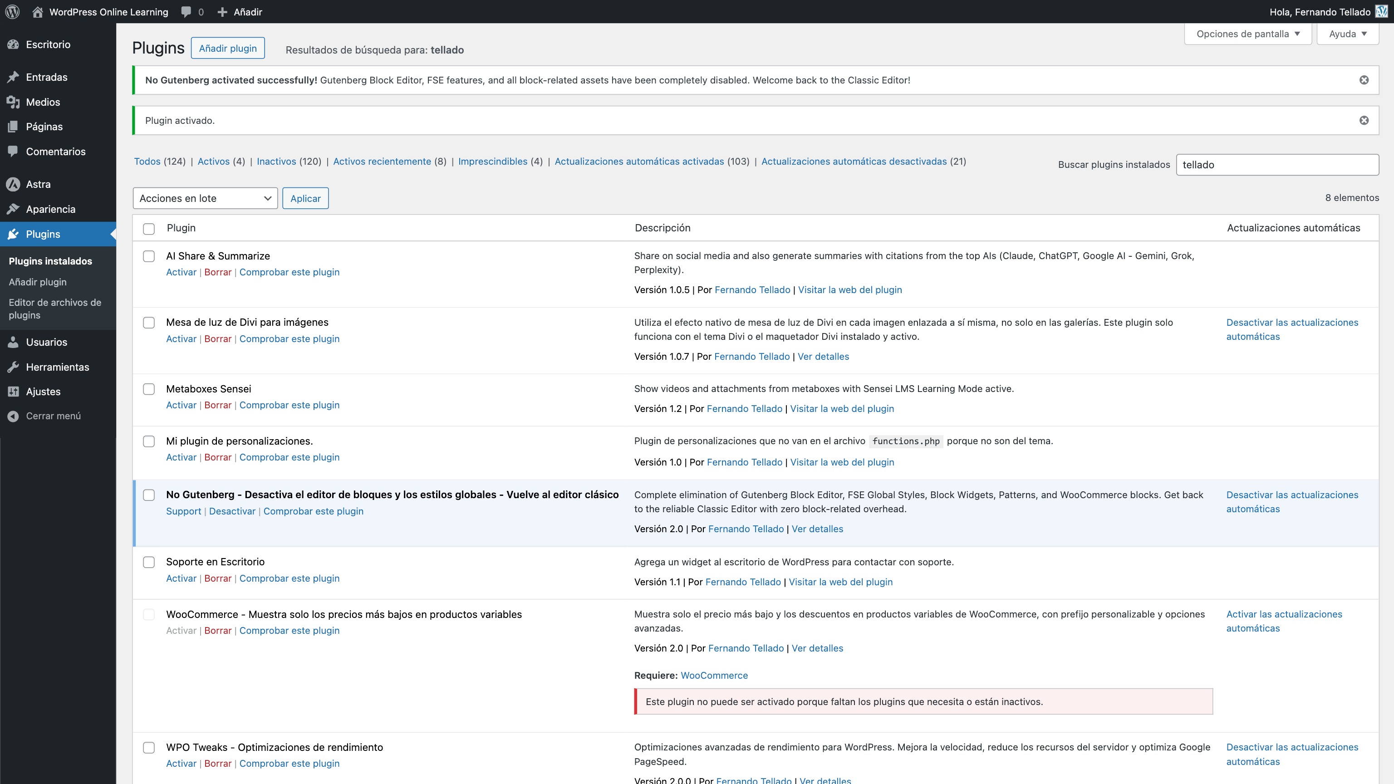Viewport: 1394px width, 784px height.
Task: Toggle the select-all plugins checkbox in header
Action: [149, 228]
